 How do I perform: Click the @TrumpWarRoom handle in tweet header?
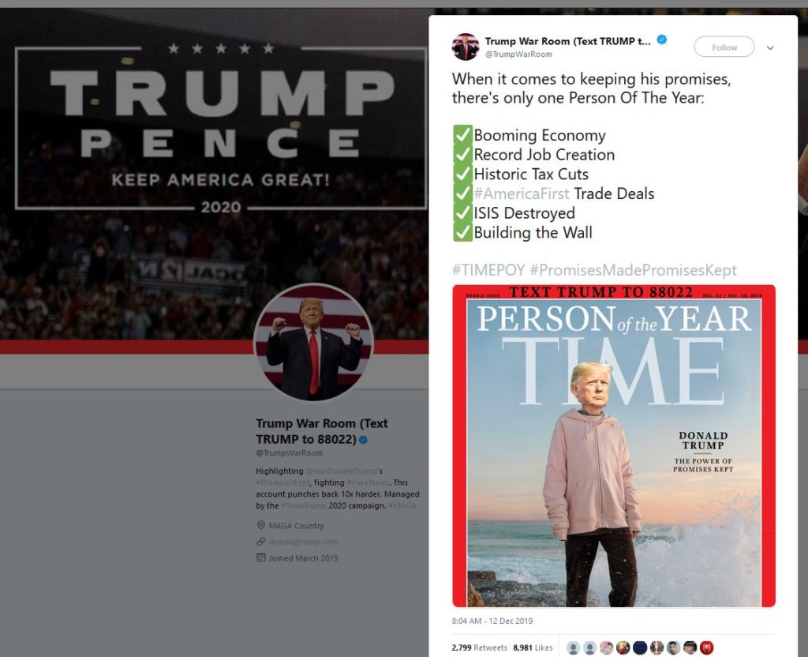click(x=518, y=54)
